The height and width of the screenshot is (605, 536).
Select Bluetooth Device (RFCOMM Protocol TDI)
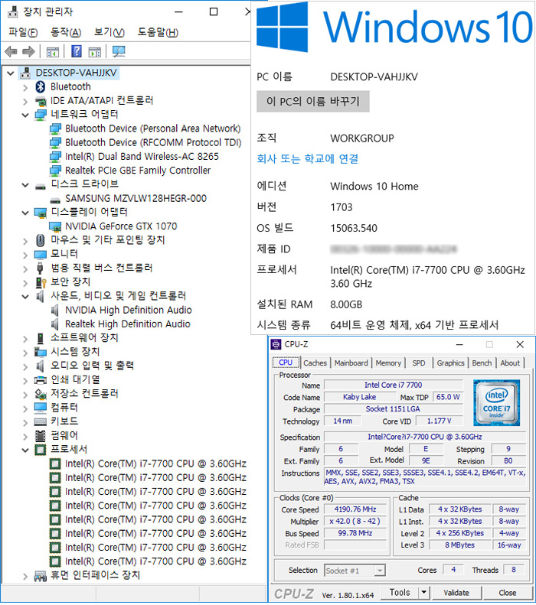153,142
